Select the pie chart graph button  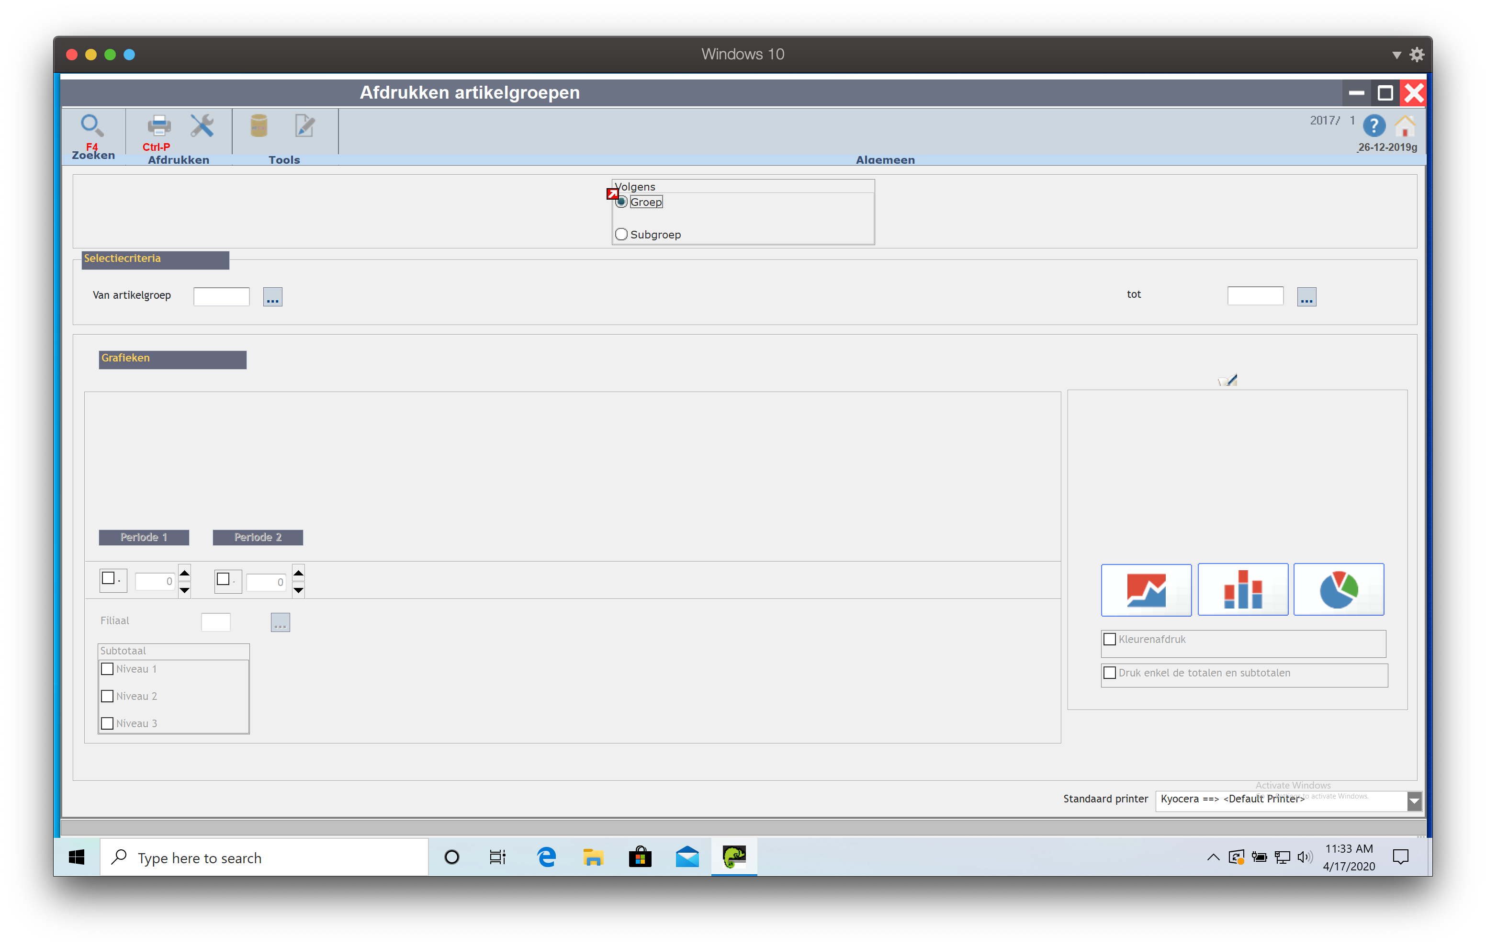[1339, 589]
